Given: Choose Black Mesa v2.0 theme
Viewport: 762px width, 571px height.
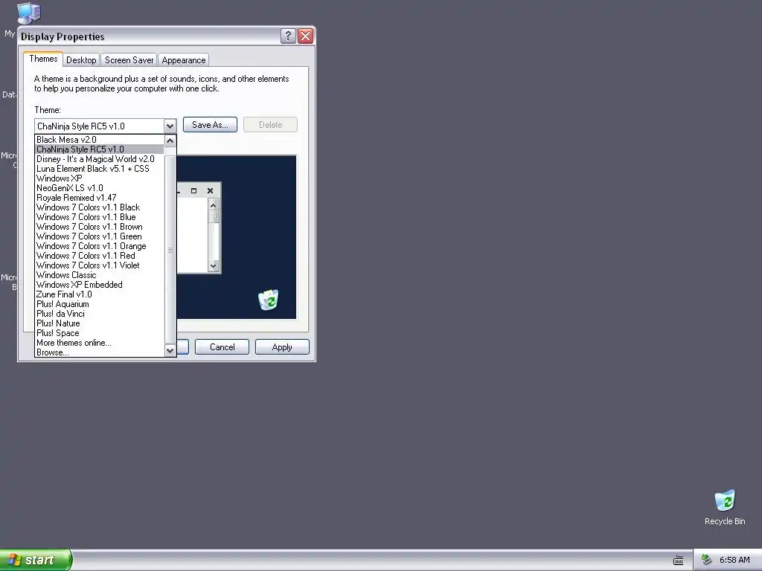Looking at the screenshot, I should point(100,140).
